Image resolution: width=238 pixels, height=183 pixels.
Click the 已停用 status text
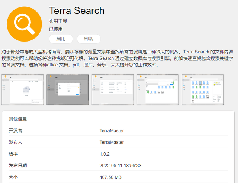56,29
